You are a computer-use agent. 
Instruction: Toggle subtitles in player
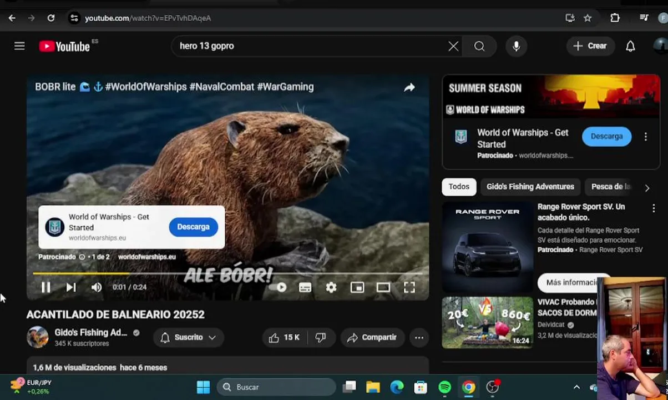coord(305,287)
